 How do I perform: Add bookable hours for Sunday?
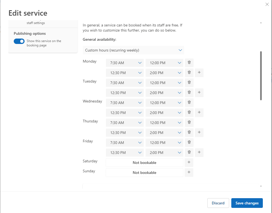tap(189, 172)
